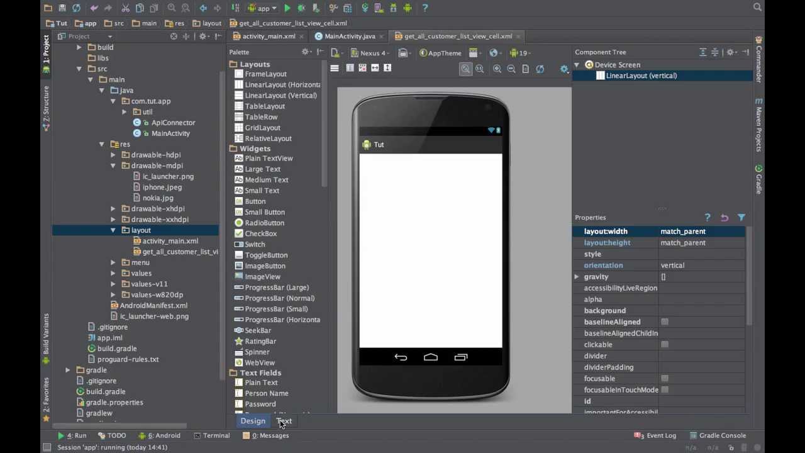Image resolution: width=805 pixels, height=453 pixels.
Task: Open the 6: Android tool window
Action: (x=160, y=435)
